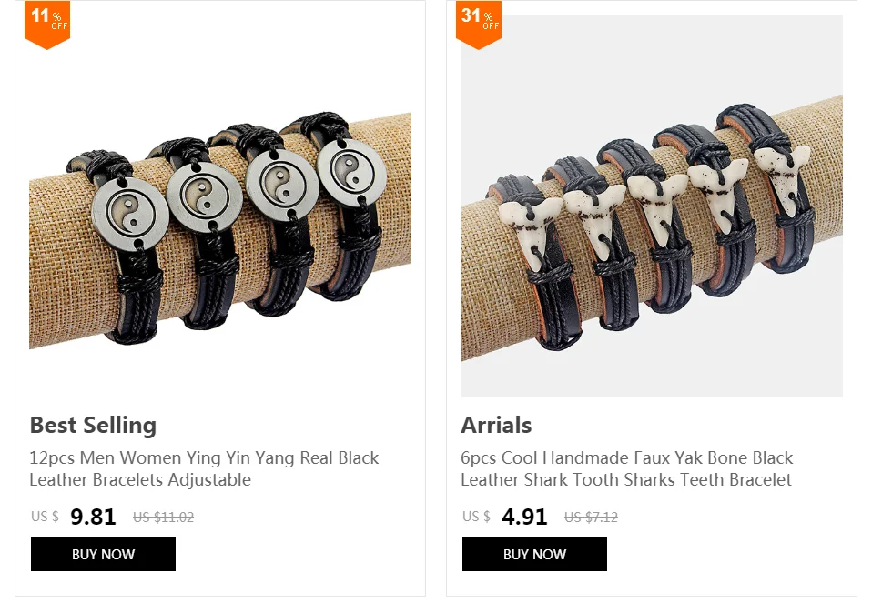Click the leftmost Yin Yang pendant in photo
Screen dimensions: 872x603
130,214
